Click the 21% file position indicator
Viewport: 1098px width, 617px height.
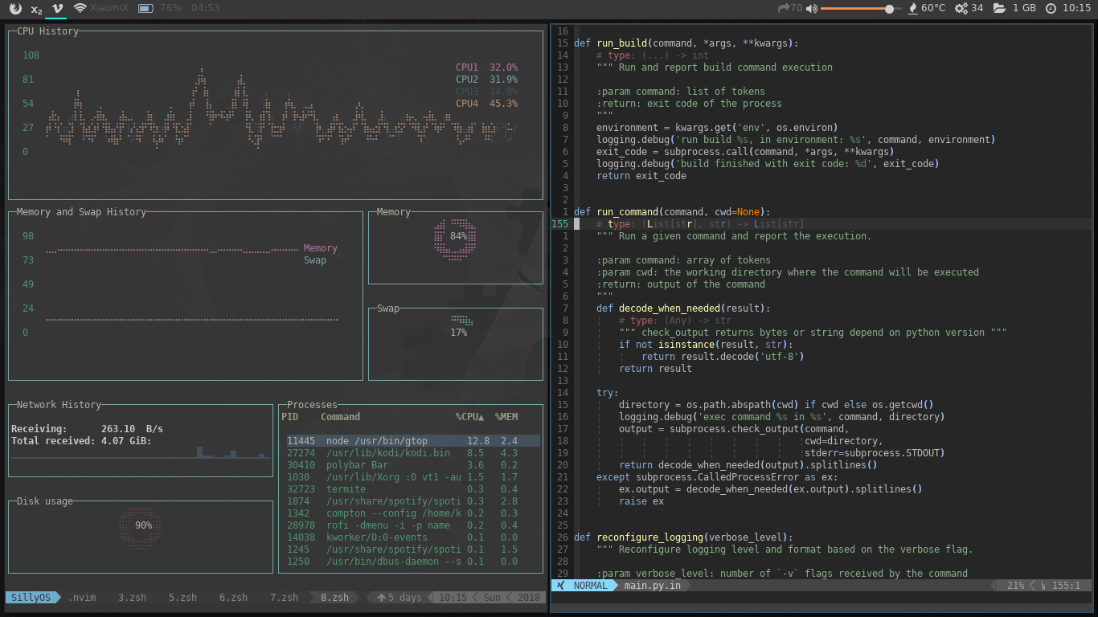(1016, 586)
